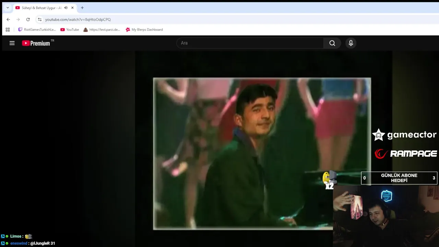Open the YouTube hamburger guide menu

(x=12, y=43)
